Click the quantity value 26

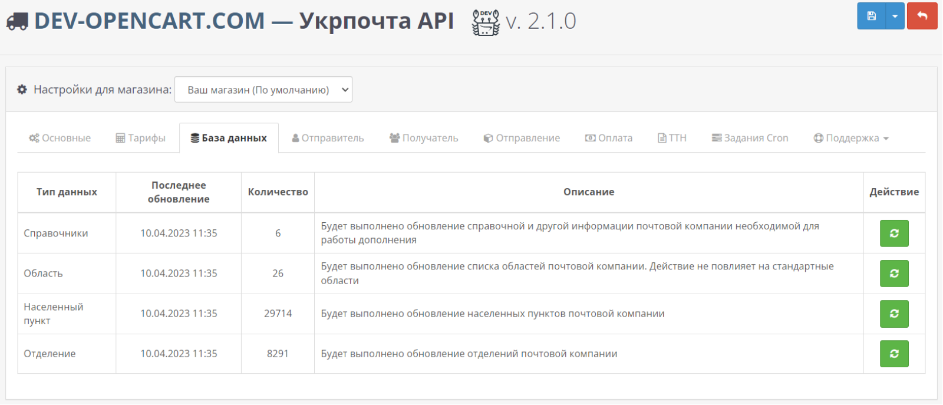[x=278, y=274]
